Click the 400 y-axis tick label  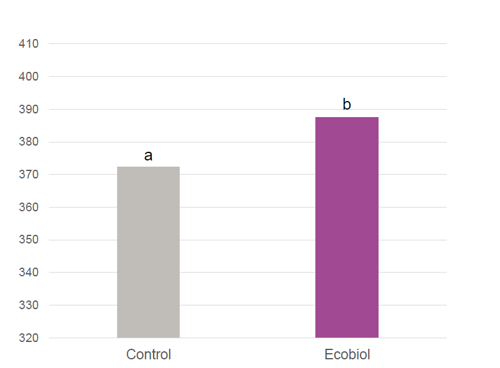coord(29,77)
